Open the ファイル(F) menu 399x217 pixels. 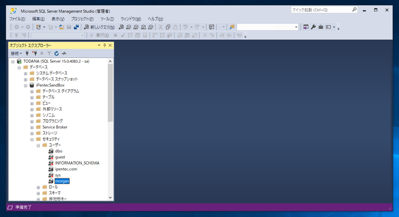click(17, 19)
